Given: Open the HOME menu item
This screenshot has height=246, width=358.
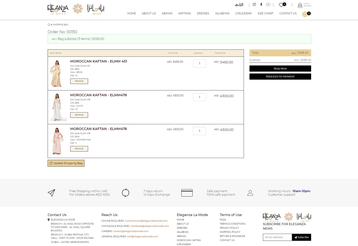Looking at the screenshot, I should point(131,13).
